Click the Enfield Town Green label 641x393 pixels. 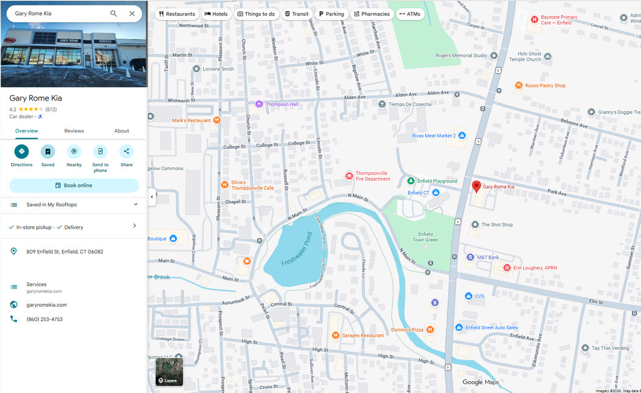tap(425, 237)
